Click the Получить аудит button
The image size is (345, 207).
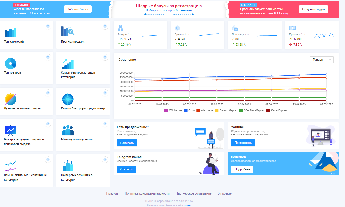pyautogui.click(x=313, y=9)
